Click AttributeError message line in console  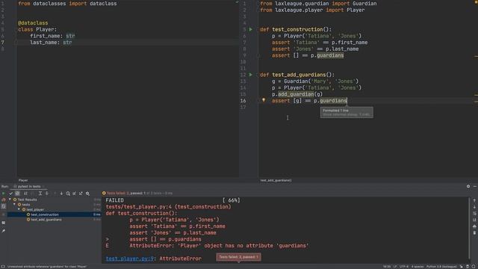click(x=219, y=246)
